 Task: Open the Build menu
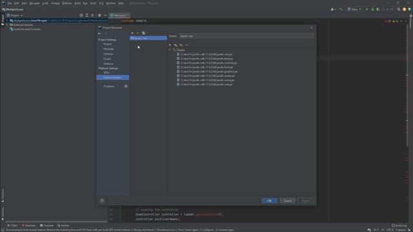click(77, 3)
